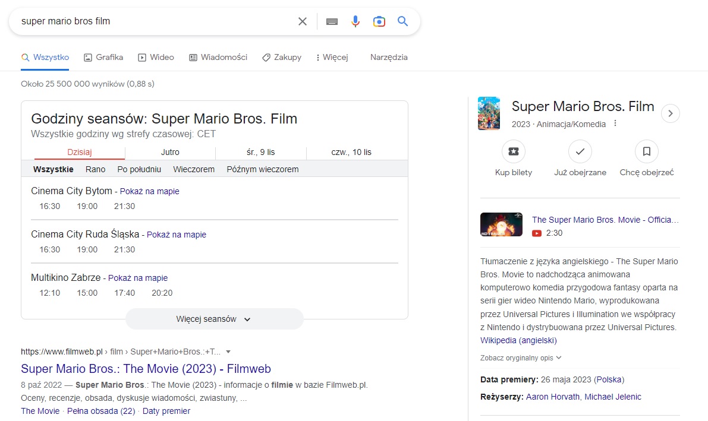Open The Movie sitelink
Image resolution: width=708 pixels, height=421 pixels.
(40, 411)
